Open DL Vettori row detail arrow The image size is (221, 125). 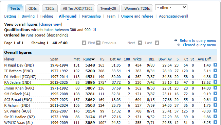click(x=215, y=76)
